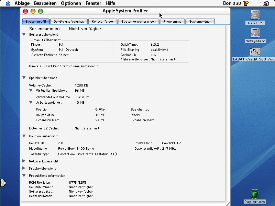The width and height of the screenshot is (275, 206).
Task: Switch to the Programme tab
Action: 172,22
